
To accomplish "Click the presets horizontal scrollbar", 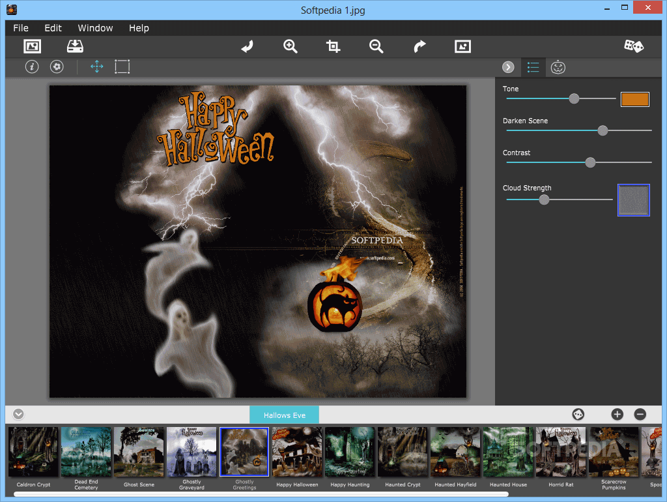I will coord(261,494).
